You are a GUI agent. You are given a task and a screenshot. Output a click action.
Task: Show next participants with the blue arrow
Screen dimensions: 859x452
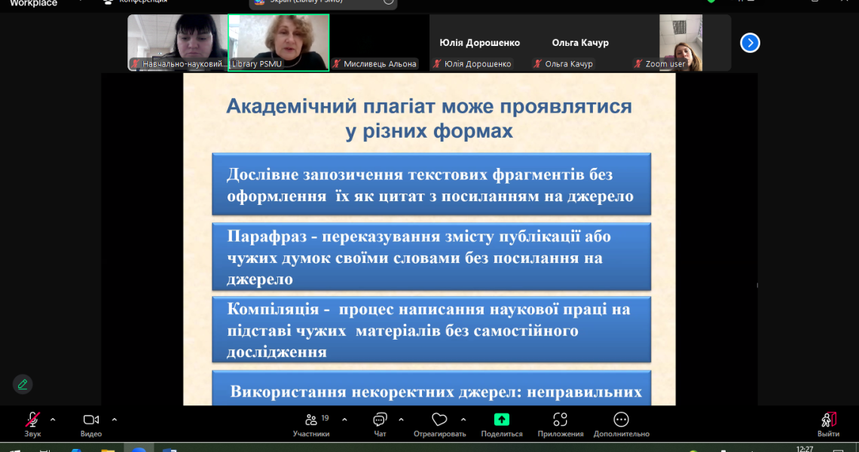click(x=750, y=43)
